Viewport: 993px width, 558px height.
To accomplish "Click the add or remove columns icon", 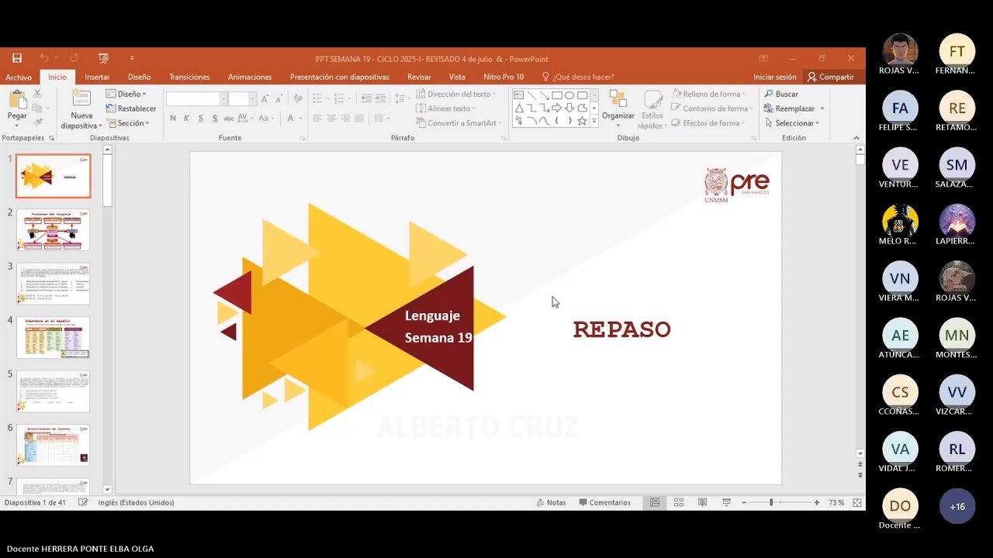I will tap(380, 119).
